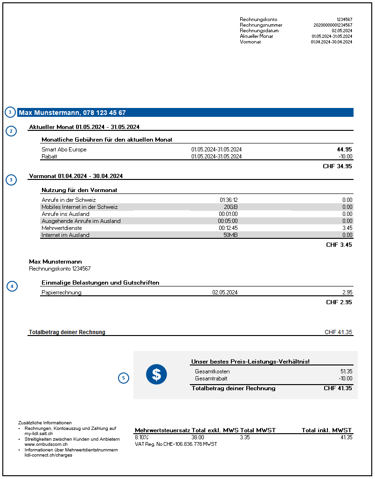
Task: Click invoice number 20200000001234567
Action: 333,25
